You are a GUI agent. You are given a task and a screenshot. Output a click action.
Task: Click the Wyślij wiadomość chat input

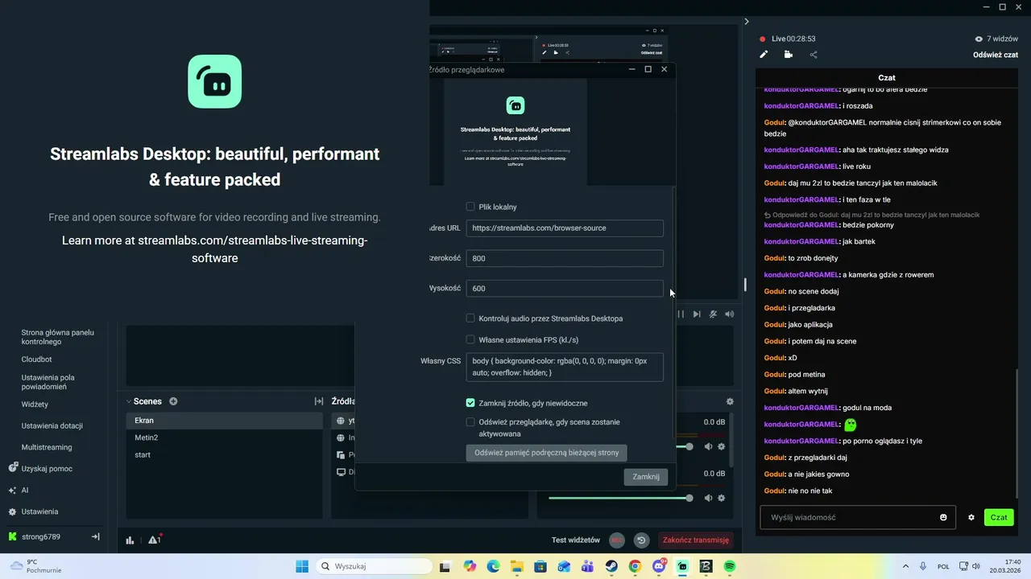coord(858,517)
